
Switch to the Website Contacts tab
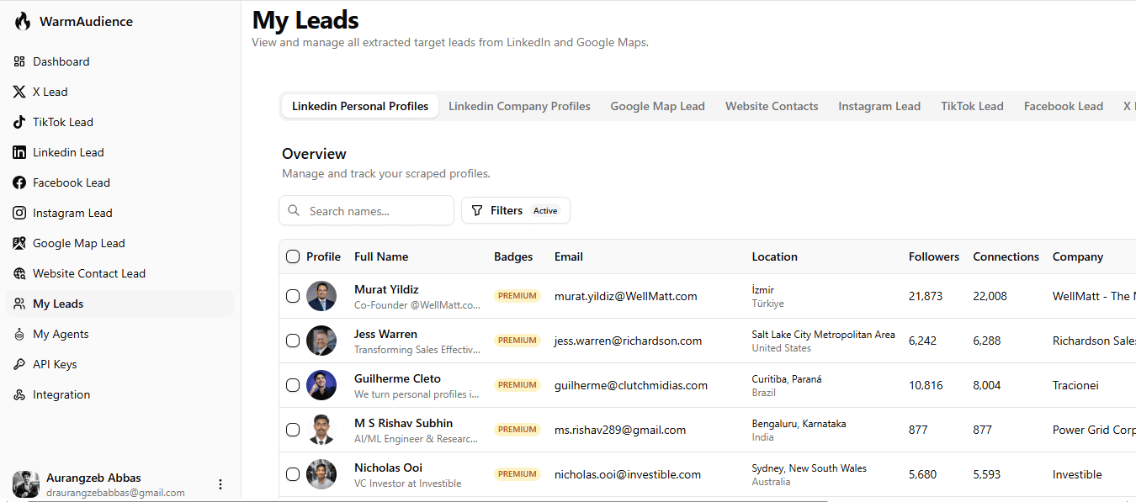pyautogui.click(x=772, y=106)
